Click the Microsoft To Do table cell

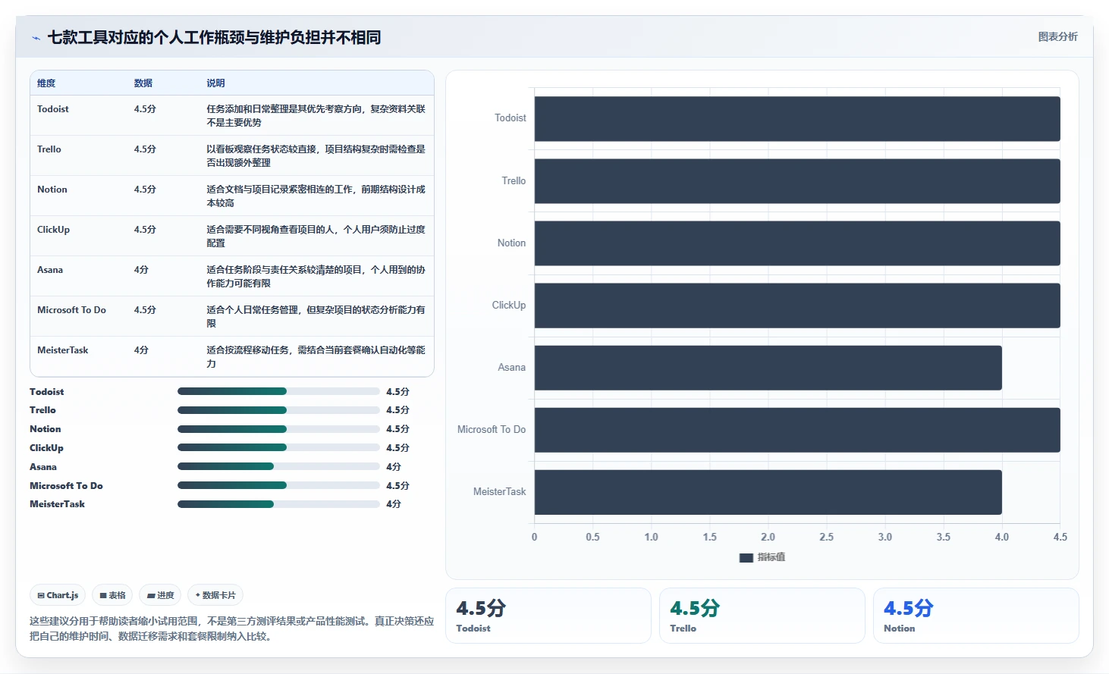72,309
